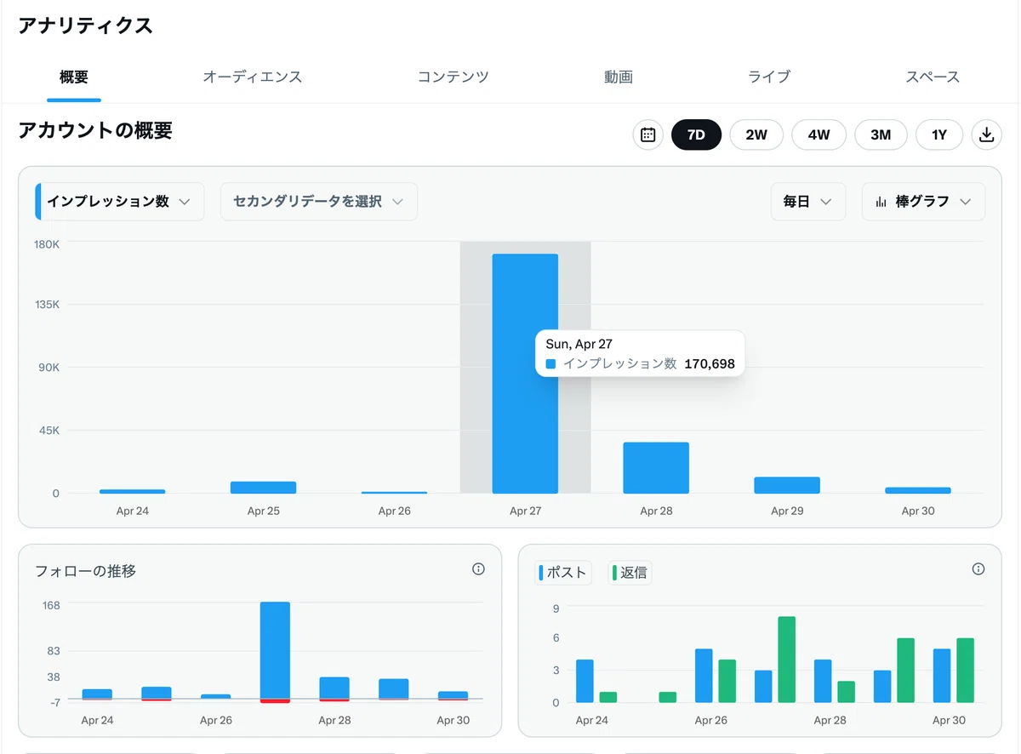Click the アカウントの概要 heading
Image resolution: width=1021 pixels, height=754 pixels.
pos(95,130)
